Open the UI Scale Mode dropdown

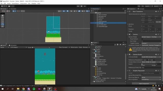pos(151,57)
